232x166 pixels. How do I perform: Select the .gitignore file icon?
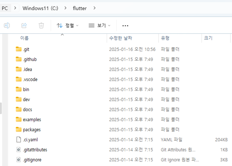click(x=19, y=160)
